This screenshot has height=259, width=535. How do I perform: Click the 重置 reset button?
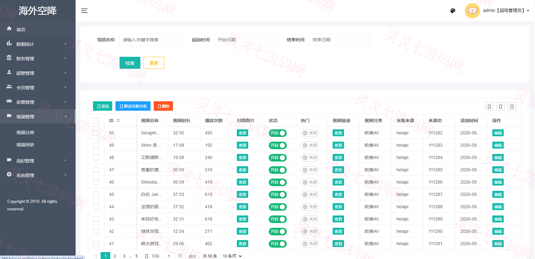154,63
